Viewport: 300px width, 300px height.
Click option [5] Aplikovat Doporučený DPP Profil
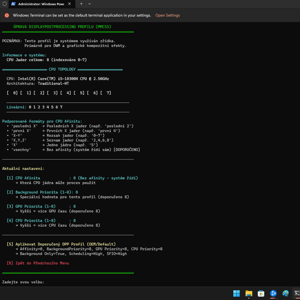61,244
